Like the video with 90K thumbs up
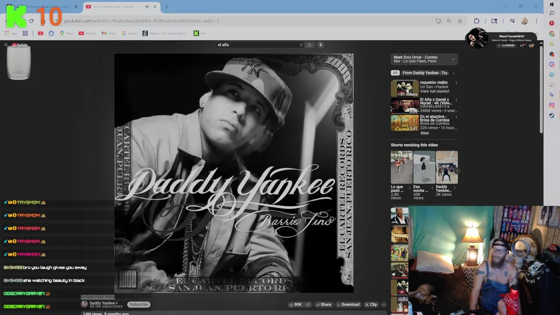Viewport: 560px width, 315px height. [x=295, y=304]
